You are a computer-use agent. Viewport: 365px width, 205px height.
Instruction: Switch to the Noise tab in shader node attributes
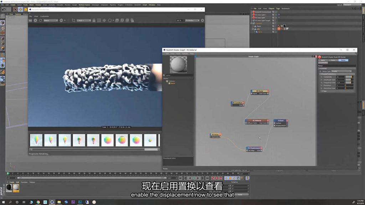click(343, 60)
